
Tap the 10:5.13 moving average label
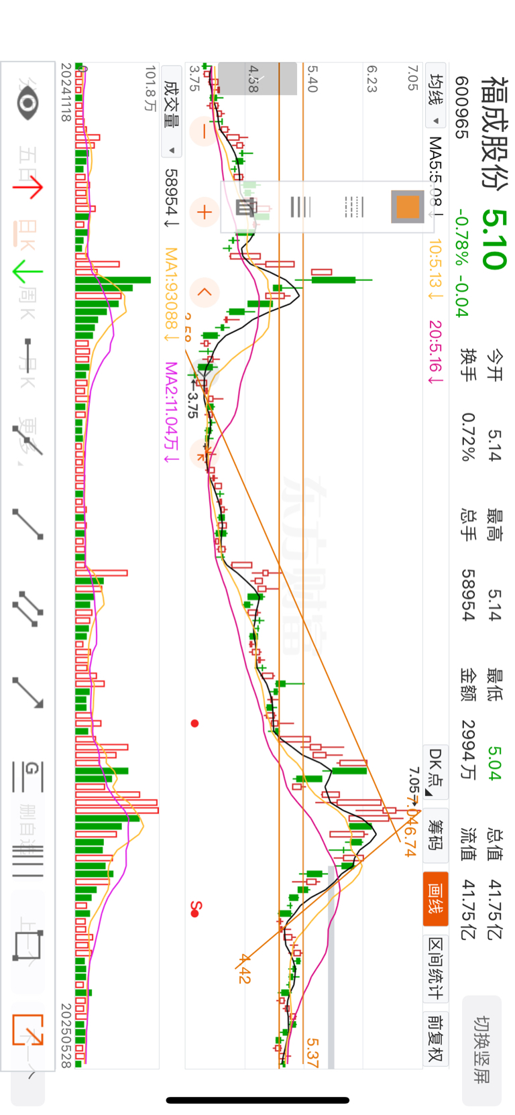436,270
